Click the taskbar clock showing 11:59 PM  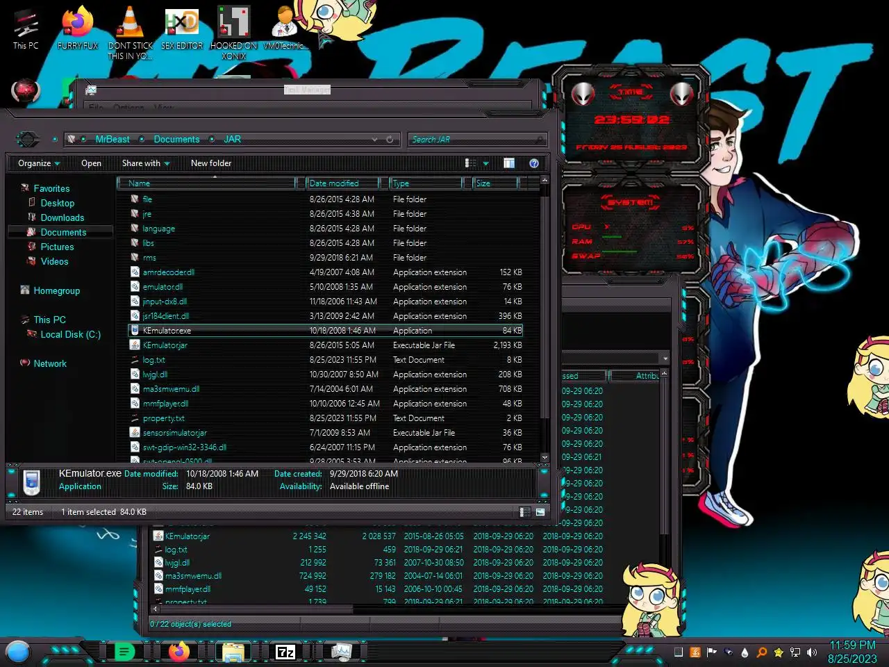tap(852, 652)
